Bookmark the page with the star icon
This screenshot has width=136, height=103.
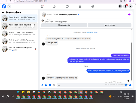[x=125, y=1]
